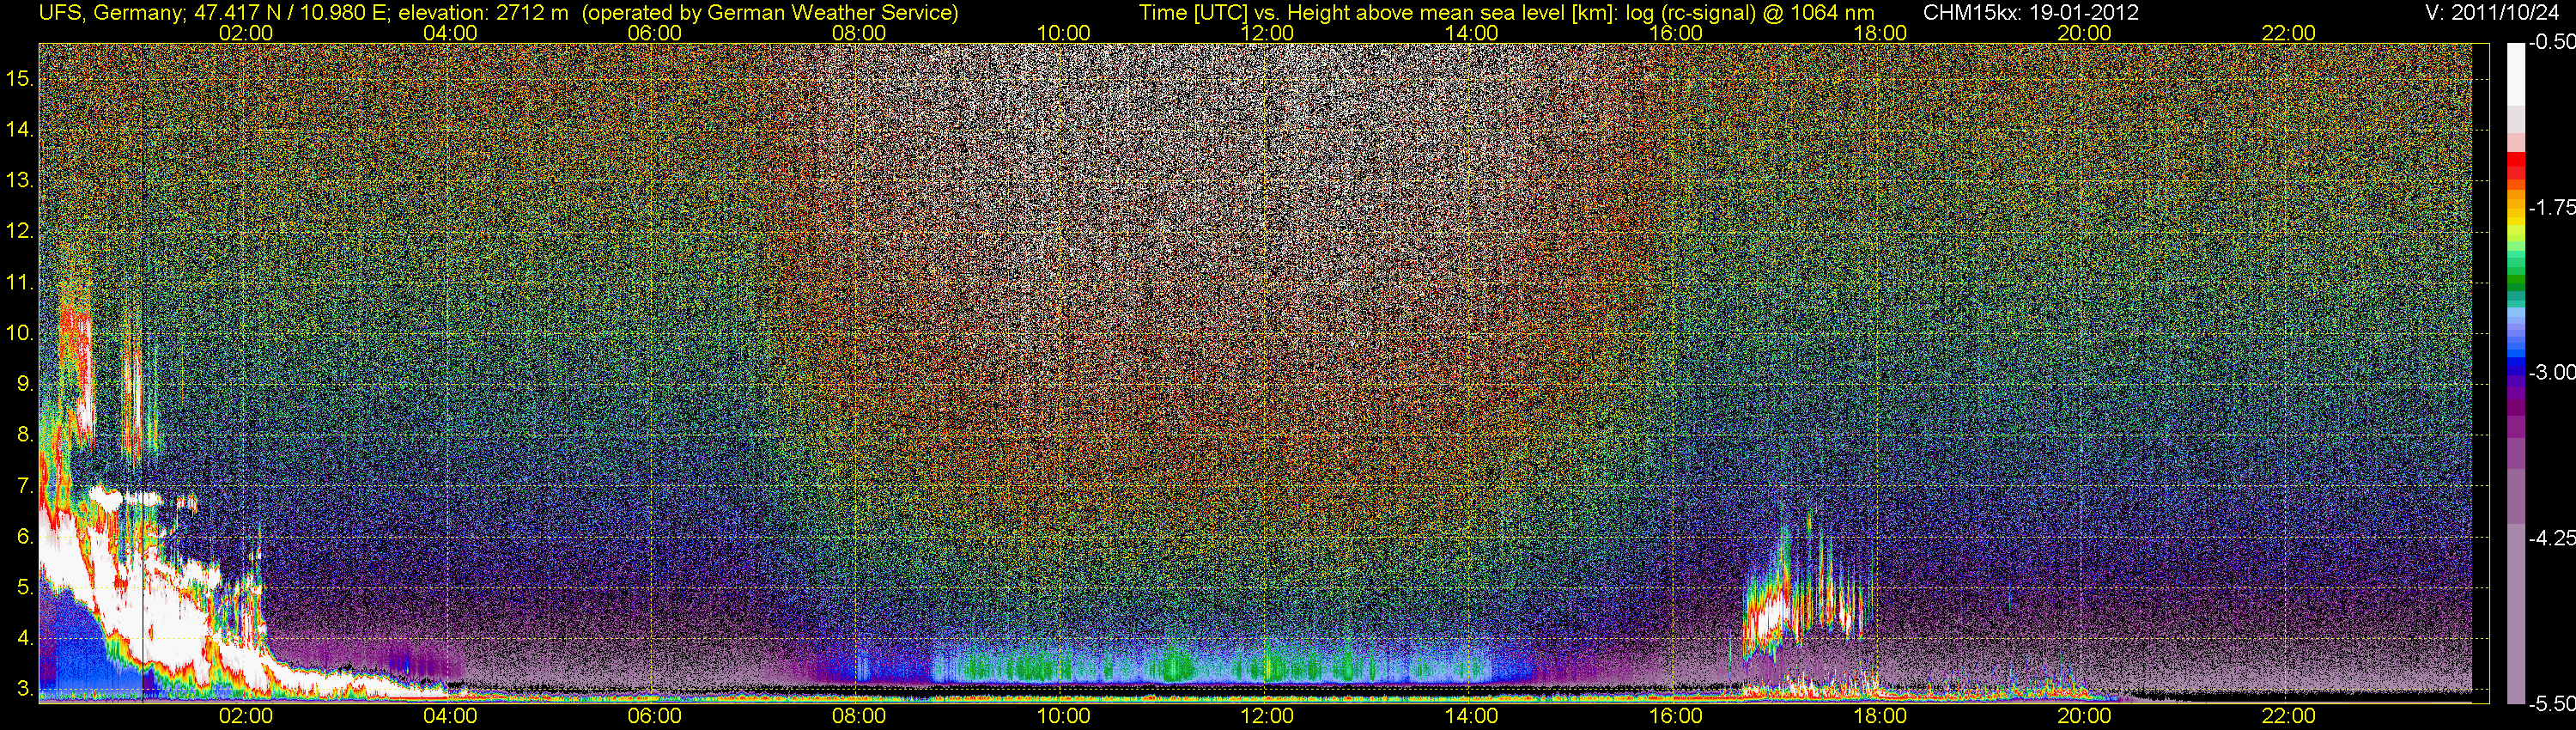Screen dimensions: 2576x730
Task: Select the 18:00 tick label on the bottom axis
Action: (1880, 716)
